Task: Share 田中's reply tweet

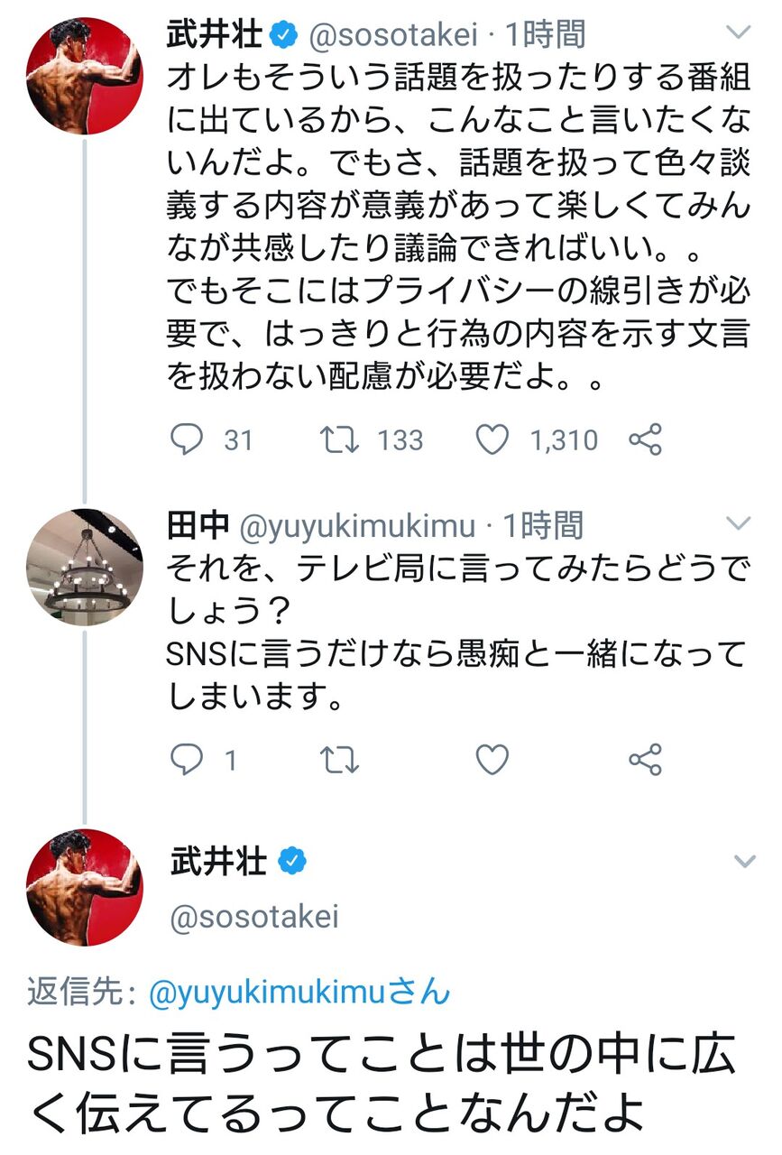Action: pyautogui.click(x=645, y=761)
